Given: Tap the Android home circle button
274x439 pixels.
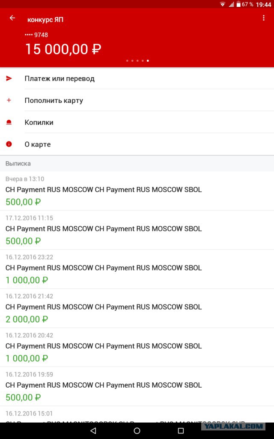Looking at the screenshot, I should click(x=137, y=430).
